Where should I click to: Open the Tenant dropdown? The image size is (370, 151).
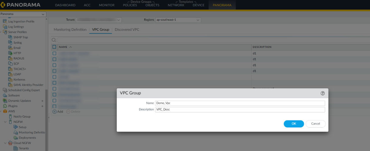coord(99,20)
